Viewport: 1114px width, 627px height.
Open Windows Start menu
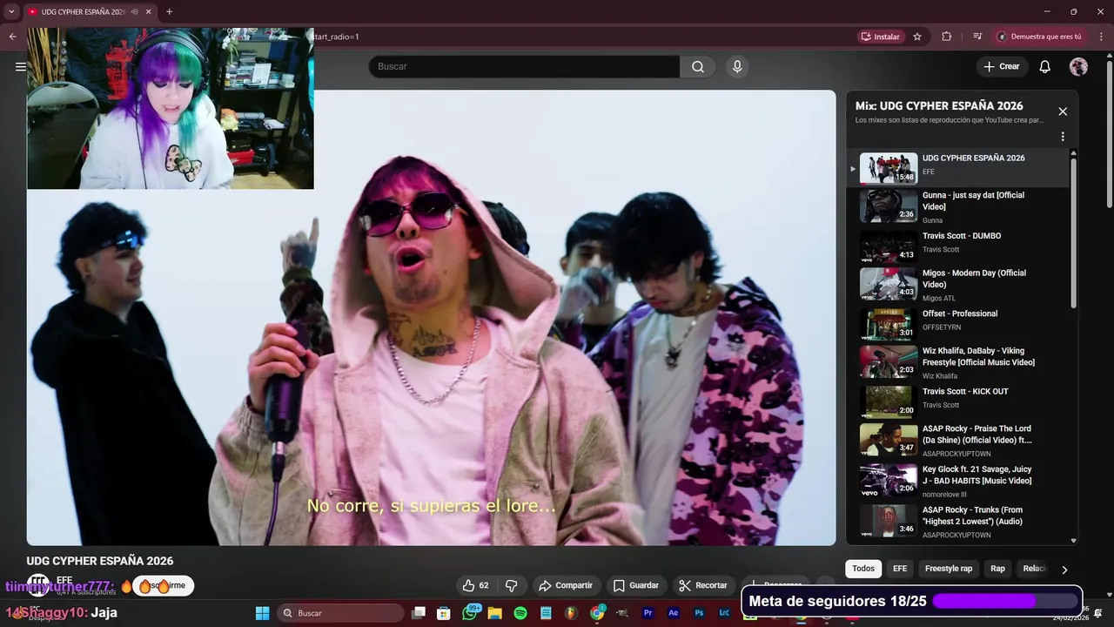(262, 613)
